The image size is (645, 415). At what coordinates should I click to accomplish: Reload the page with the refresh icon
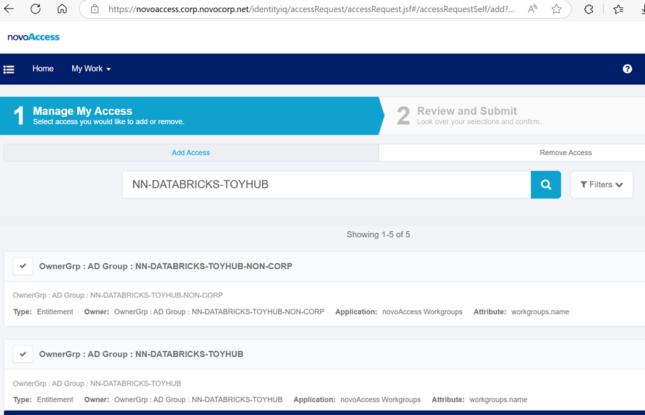click(36, 9)
